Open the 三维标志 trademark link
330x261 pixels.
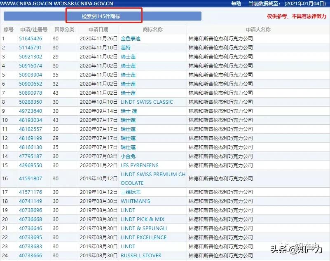[131, 192]
